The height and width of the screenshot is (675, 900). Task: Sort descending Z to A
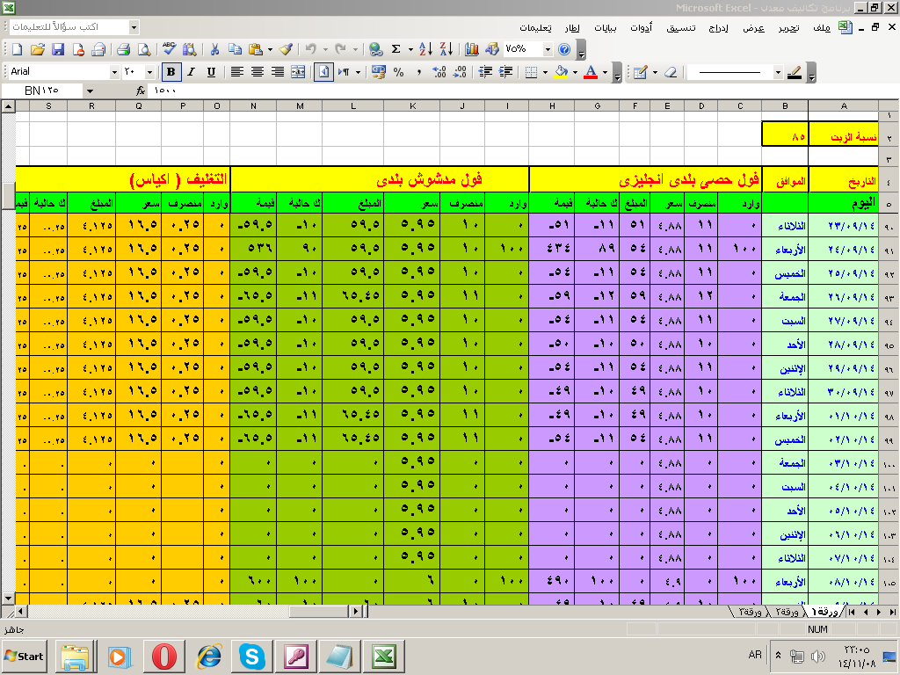[446, 49]
